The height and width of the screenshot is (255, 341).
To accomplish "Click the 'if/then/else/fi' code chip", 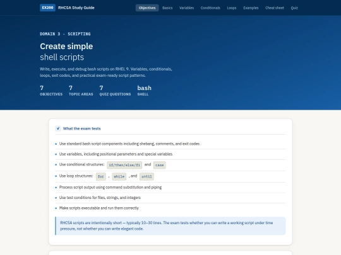I will 124,165.
